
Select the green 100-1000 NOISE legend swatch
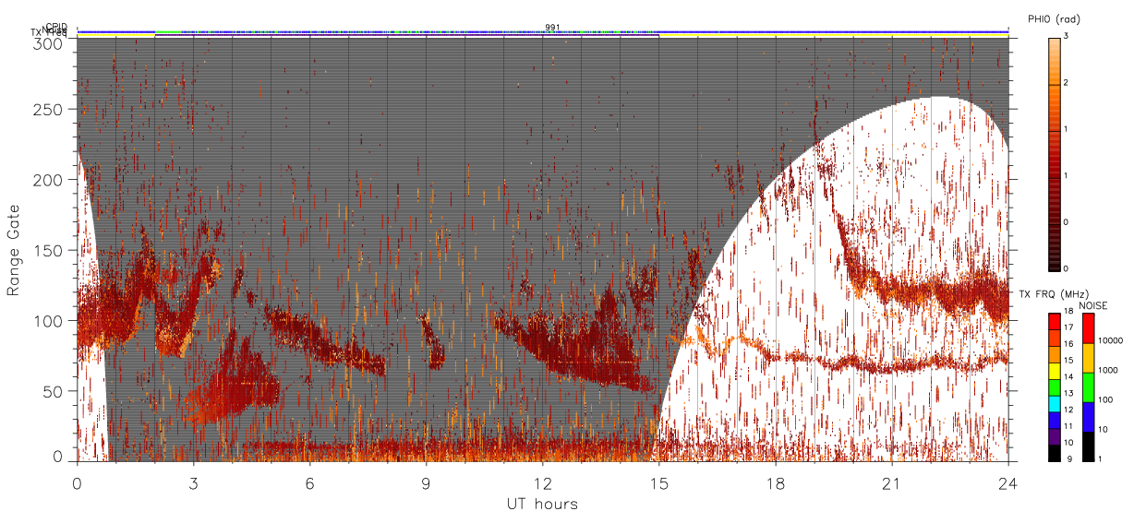1089,387
